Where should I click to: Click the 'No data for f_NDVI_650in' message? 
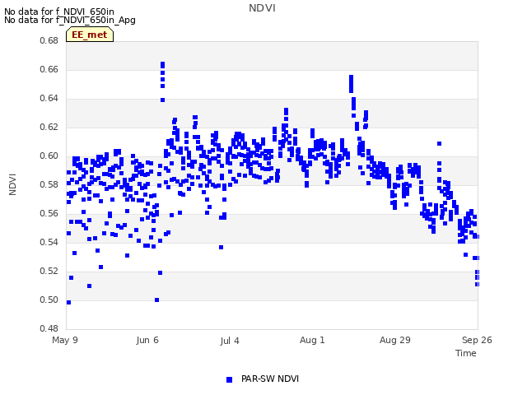point(59,12)
